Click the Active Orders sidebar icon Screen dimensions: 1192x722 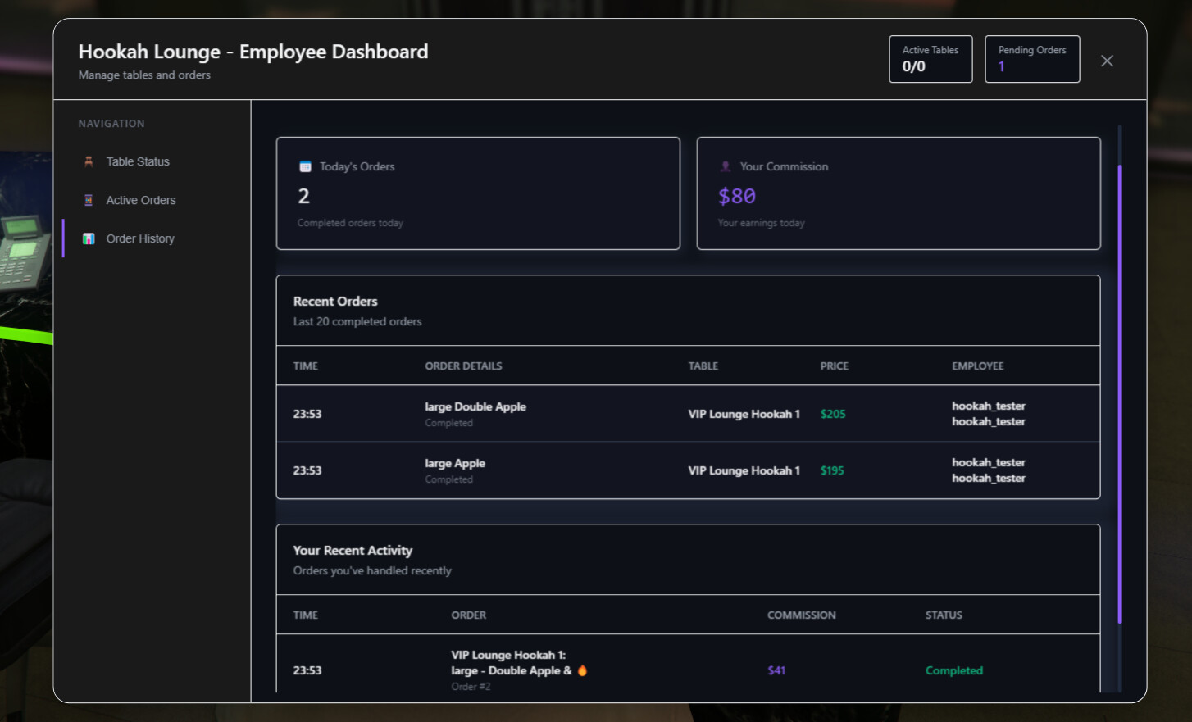tap(89, 200)
